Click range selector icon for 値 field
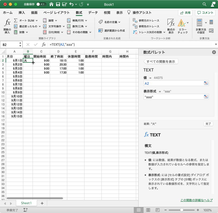The image size is (218, 213). click(206, 83)
